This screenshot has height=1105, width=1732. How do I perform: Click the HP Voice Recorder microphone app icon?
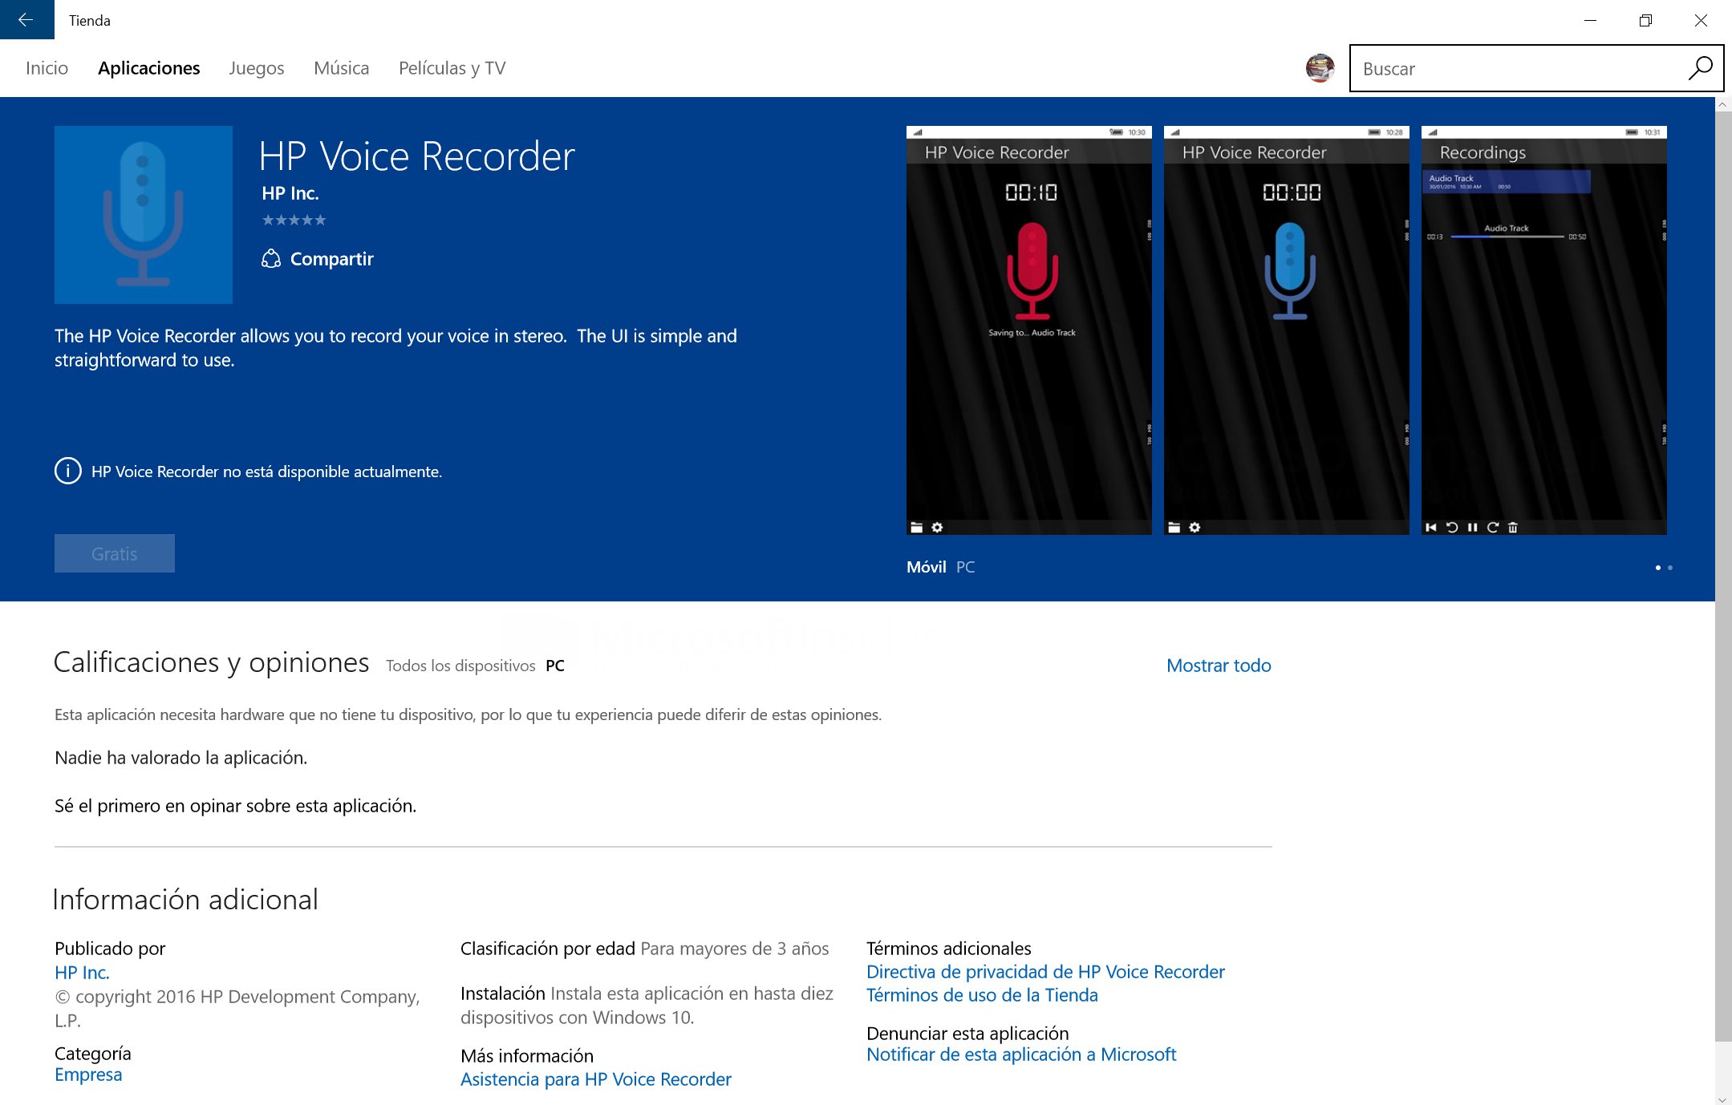point(144,215)
